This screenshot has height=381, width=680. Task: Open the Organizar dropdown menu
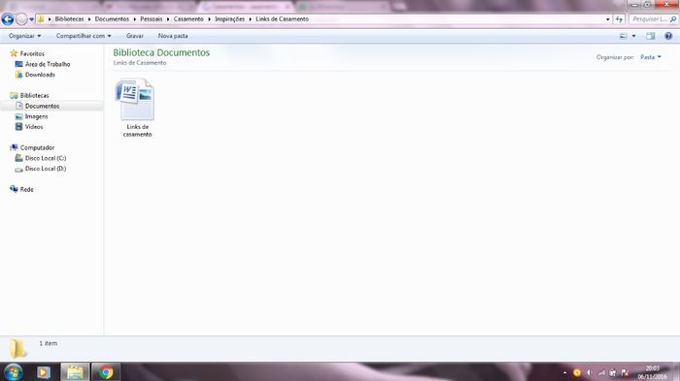(x=24, y=36)
